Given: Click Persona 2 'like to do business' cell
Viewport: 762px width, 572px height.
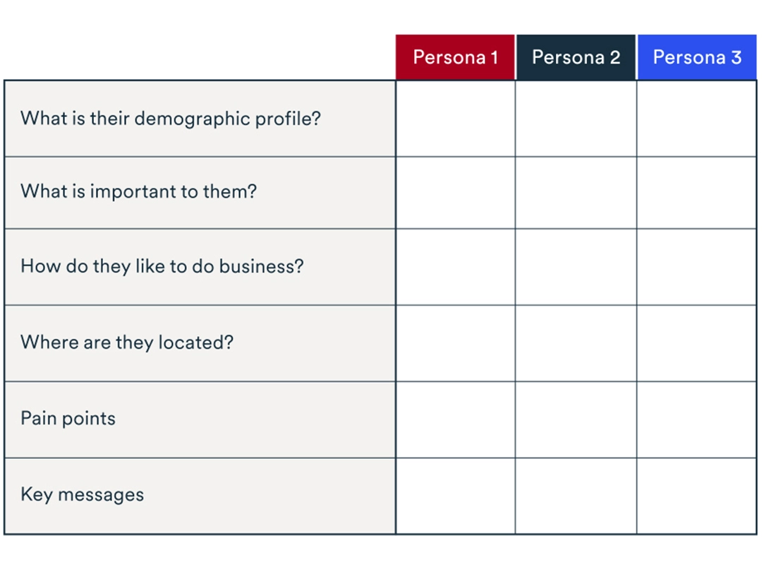Looking at the screenshot, I should (x=576, y=267).
